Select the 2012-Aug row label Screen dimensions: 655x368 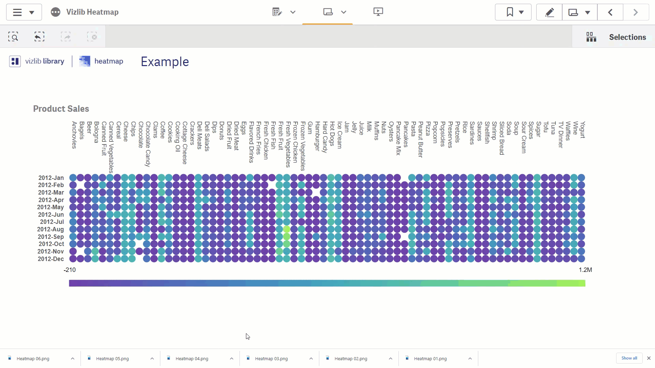(x=50, y=229)
